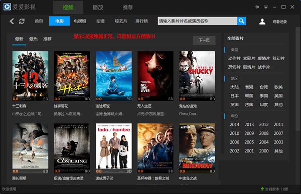Screen dimensions: 301x194
Task: Switch to the 推荐 main tab
Action: pos(128,8)
